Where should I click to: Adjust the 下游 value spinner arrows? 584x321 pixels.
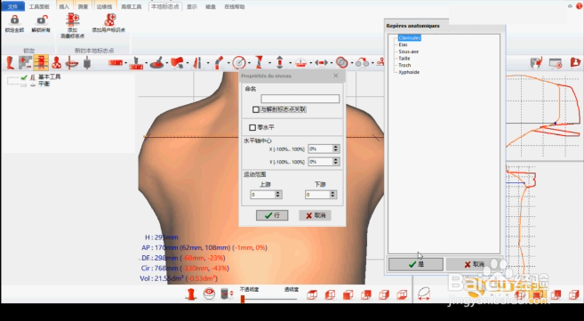[332, 195]
